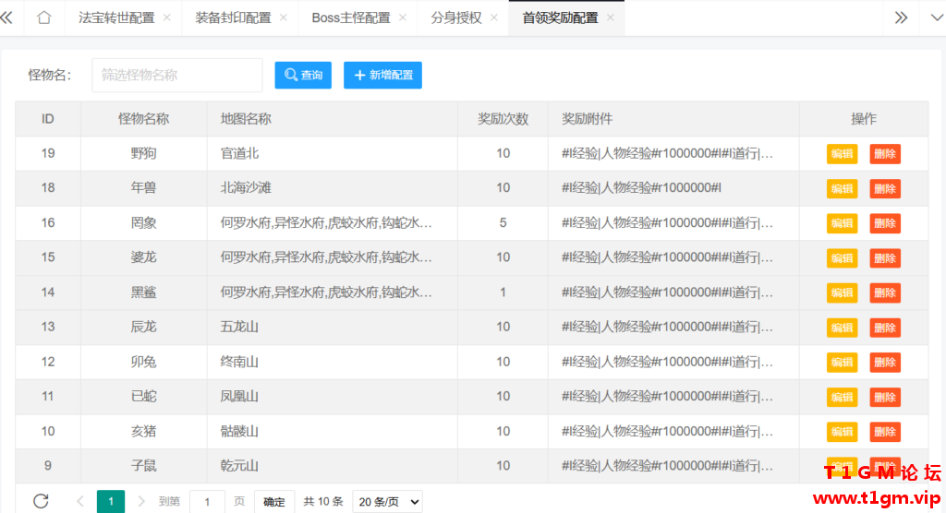Edit the 巳蛇 row
Viewport: 946px width, 513px height.
842,398
